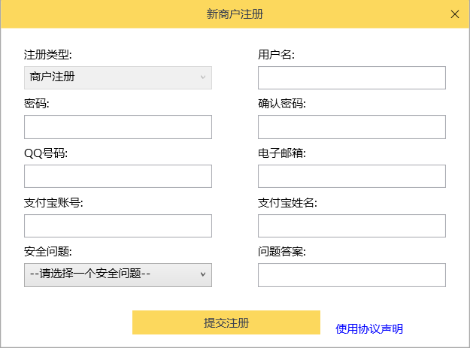This screenshot has width=470, height=348.
Task: Click into the QQ号码 field
Action: (x=118, y=176)
